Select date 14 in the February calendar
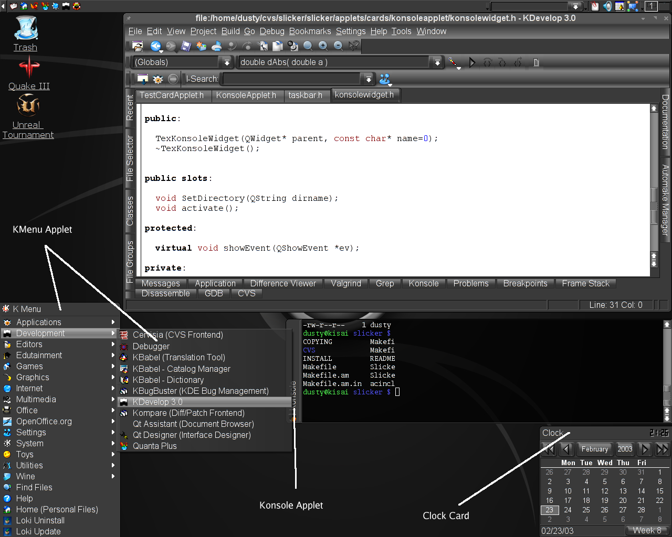This screenshot has height=537, width=672. [641, 491]
